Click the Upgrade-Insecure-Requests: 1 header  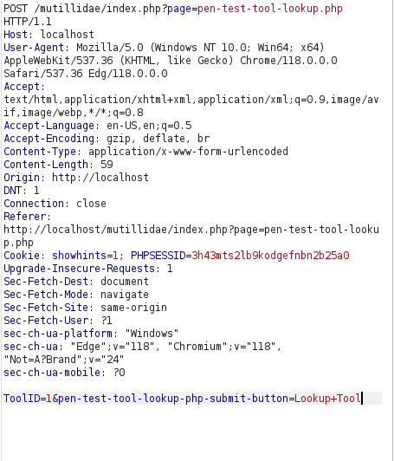[88, 269]
